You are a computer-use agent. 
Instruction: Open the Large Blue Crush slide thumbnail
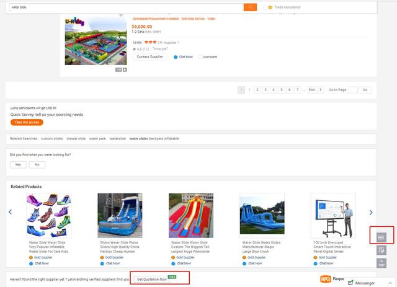click(262, 215)
